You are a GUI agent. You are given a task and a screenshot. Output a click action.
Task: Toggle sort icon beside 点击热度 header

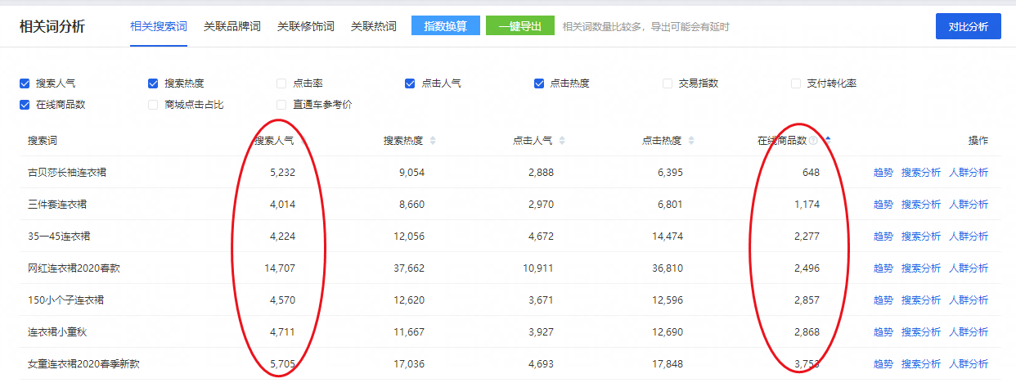point(691,141)
